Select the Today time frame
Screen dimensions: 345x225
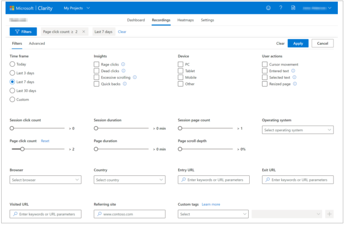pyautogui.click(x=12, y=64)
